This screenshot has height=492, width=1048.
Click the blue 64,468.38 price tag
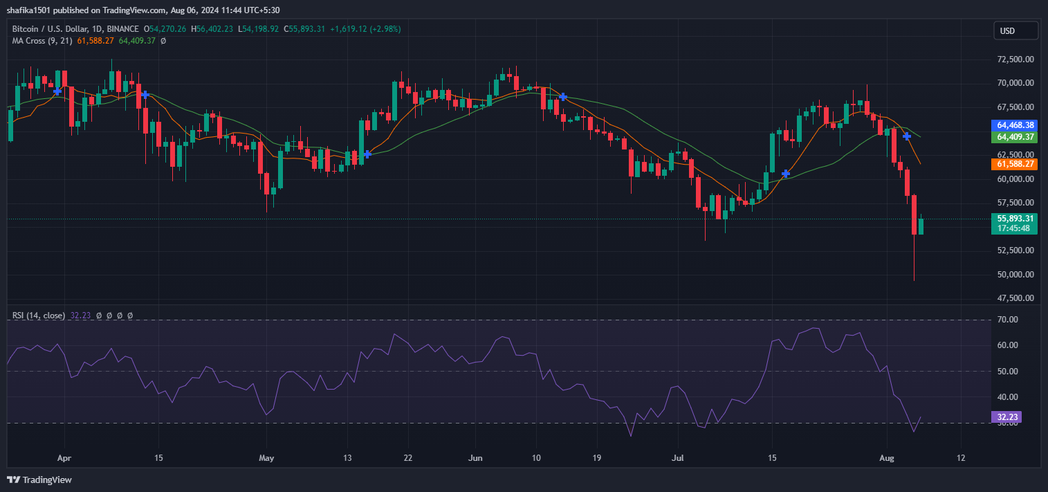[1015, 125]
